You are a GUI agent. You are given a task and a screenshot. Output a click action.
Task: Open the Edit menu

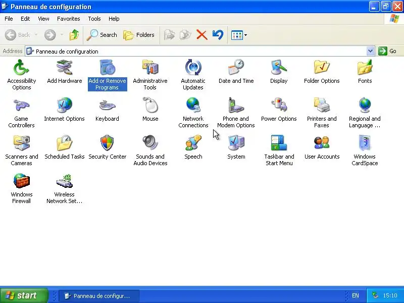click(25, 19)
